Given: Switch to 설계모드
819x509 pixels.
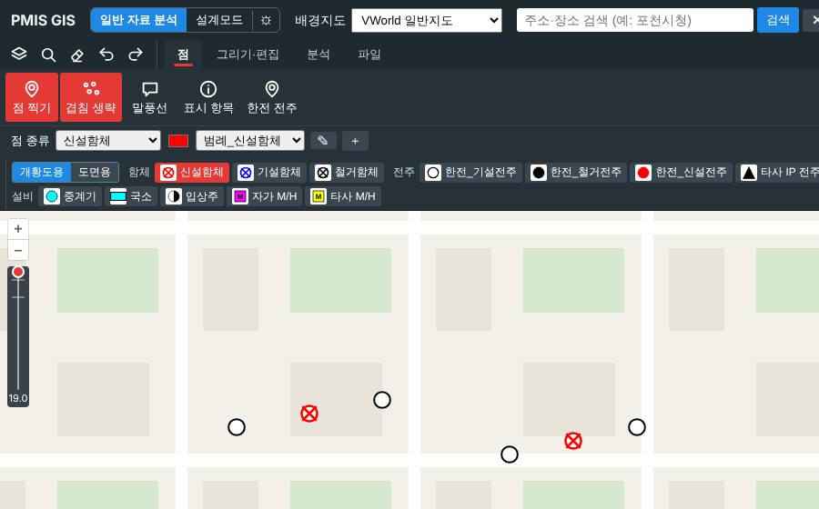Looking at the screenshot, I should pyautogui.click(x=219, y=20).
